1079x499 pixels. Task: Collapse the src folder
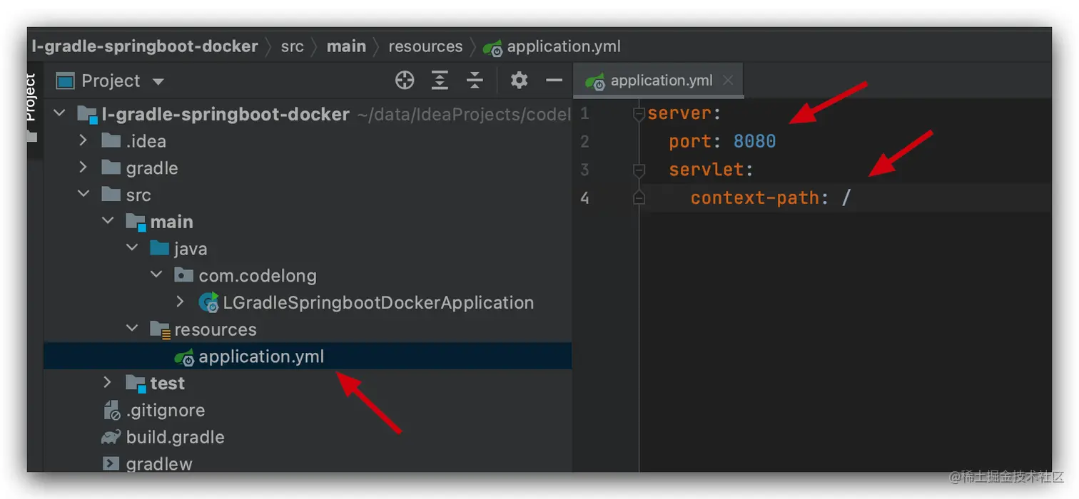point(83,195)
